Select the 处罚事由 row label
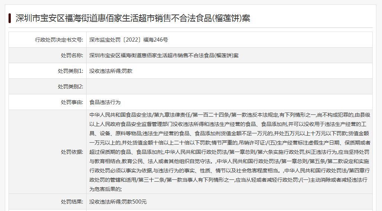This screenshot has height=211, width=382. tap(72, 102)
